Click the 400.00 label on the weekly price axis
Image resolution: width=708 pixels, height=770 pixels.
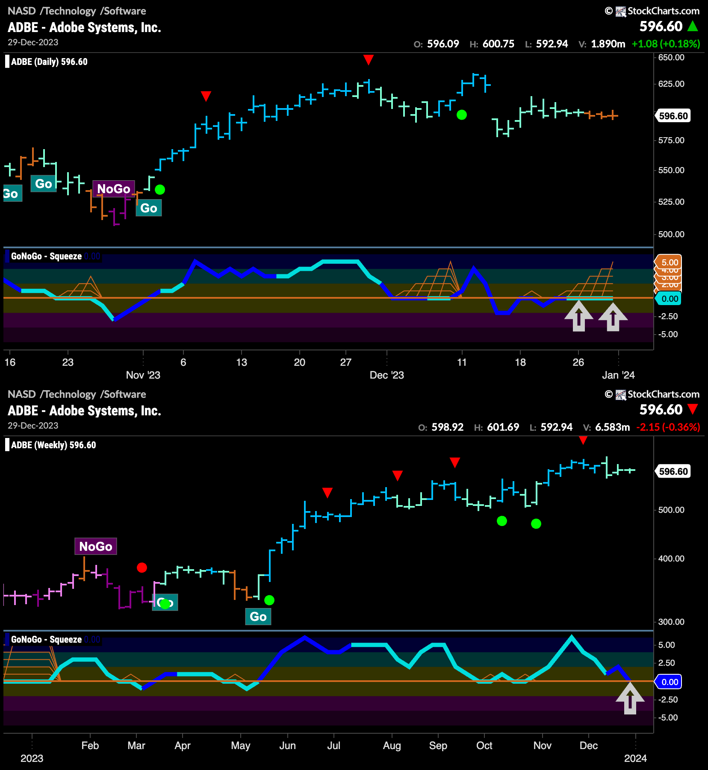coord(671,558)
